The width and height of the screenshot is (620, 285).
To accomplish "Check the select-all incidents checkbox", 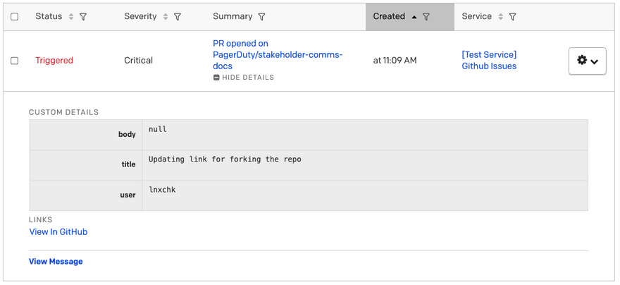I will [x=14, y=17].
